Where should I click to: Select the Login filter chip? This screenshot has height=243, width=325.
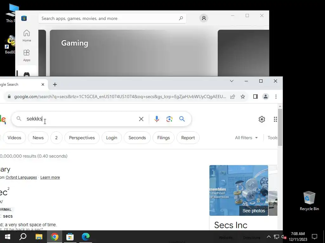click(x=112, y=138)
